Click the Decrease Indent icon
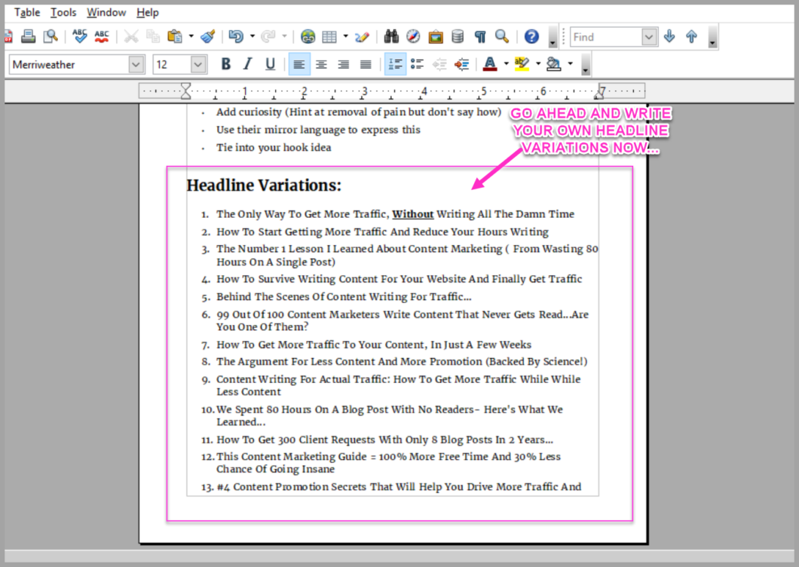Screen dimensions: 799x567 [x=439, y=64]
